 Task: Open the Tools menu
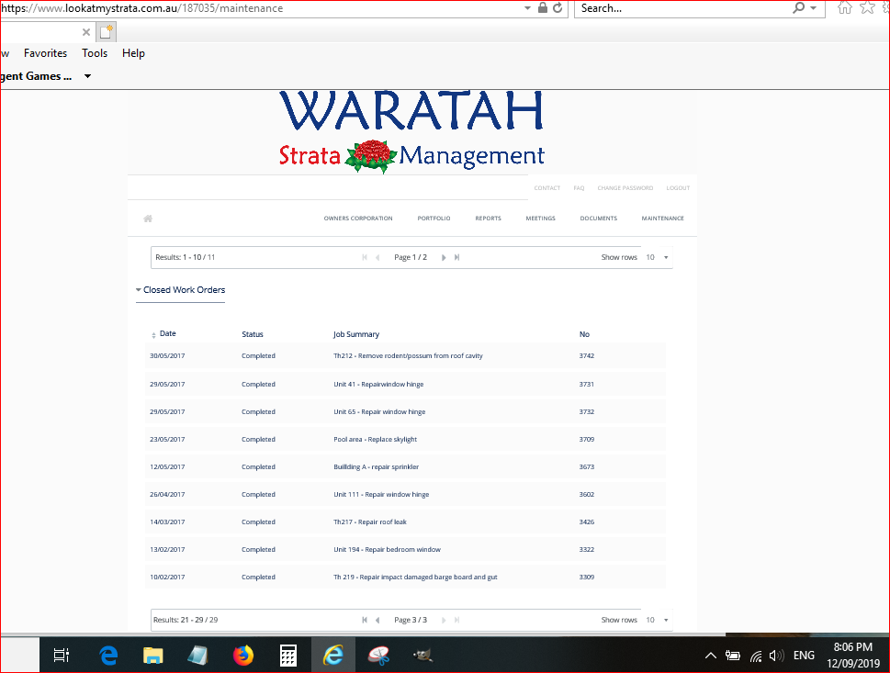95,52
